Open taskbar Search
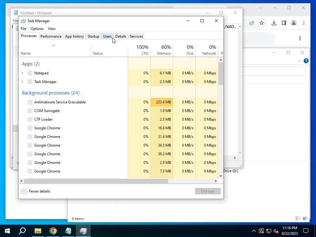The image size is (316, 237). click(x=22, y=231)
